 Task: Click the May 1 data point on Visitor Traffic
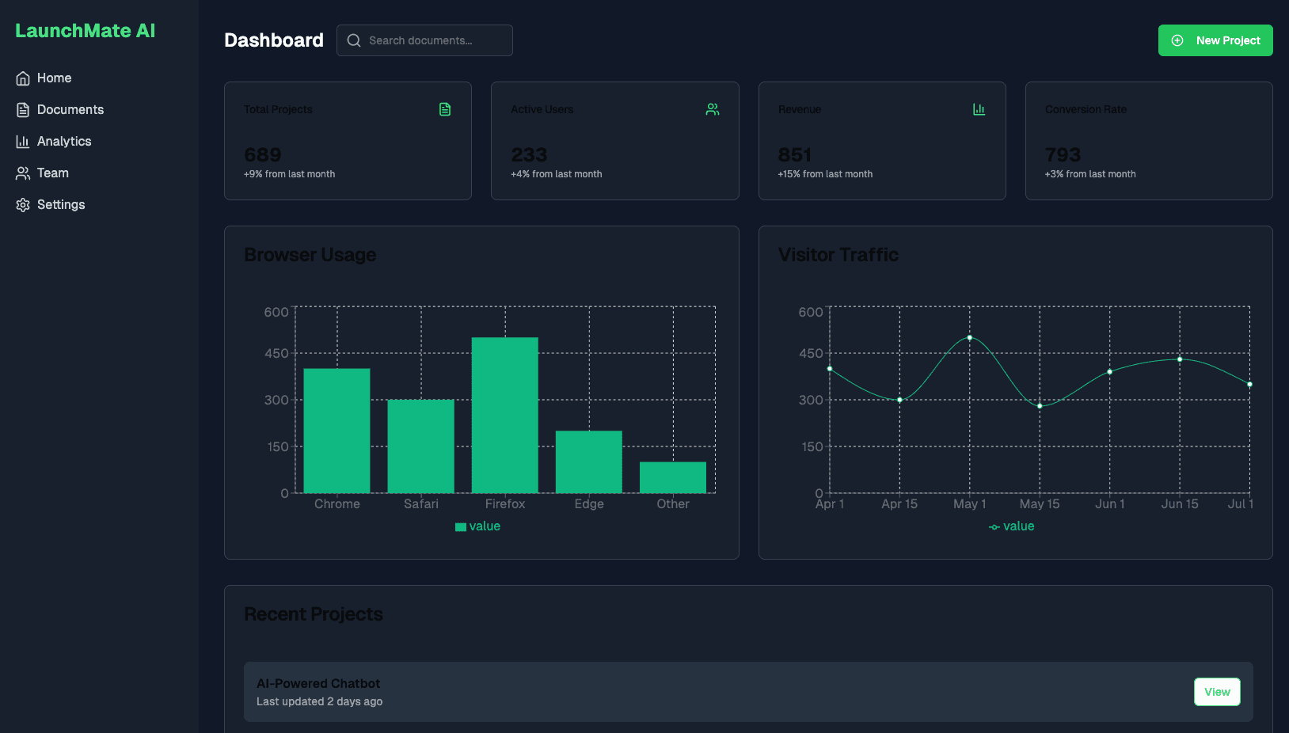pos(970,338)
